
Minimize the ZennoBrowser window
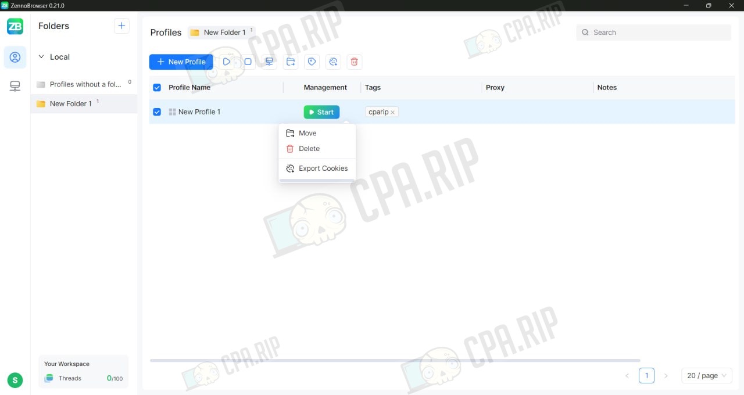click(x=687, y=5)
